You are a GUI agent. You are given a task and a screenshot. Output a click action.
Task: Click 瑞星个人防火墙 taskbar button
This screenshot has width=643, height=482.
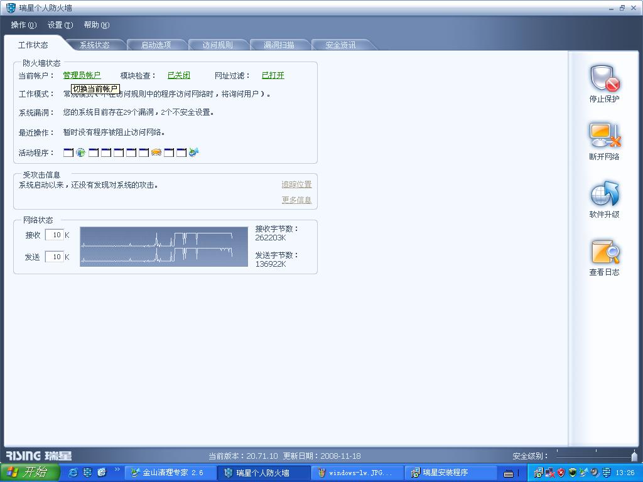(x=263, y=473)
